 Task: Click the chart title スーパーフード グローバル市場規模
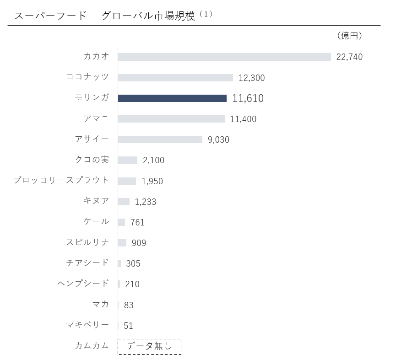point(105,16)
